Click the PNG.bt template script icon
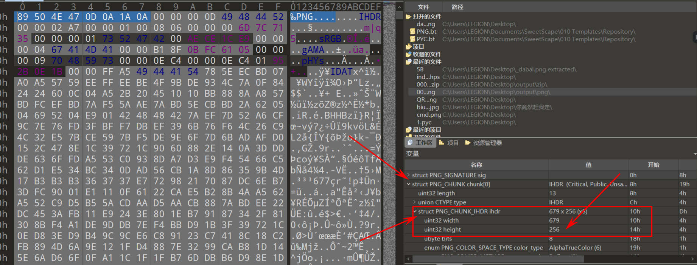The image size is (697, 265). 413,32
